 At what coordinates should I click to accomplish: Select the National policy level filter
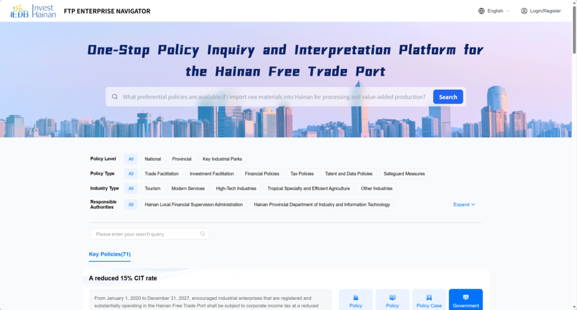153,159
